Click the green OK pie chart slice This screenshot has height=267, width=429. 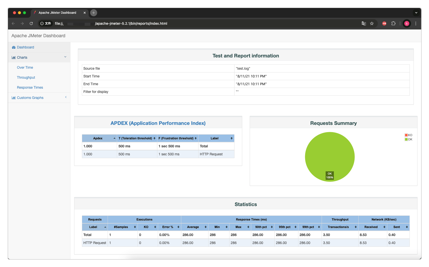pos(330,157)
